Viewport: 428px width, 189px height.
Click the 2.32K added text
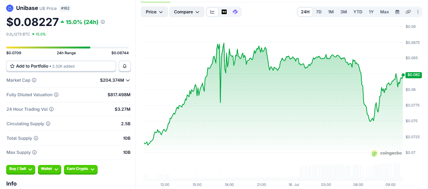pyautogui.click(x=64, y=66)
